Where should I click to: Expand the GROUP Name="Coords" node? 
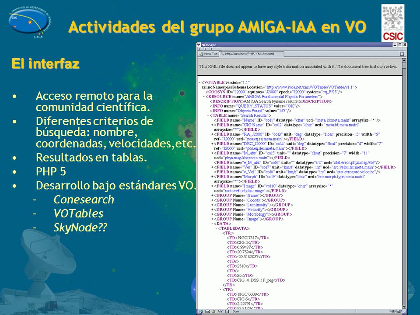[x=213, y=200]
